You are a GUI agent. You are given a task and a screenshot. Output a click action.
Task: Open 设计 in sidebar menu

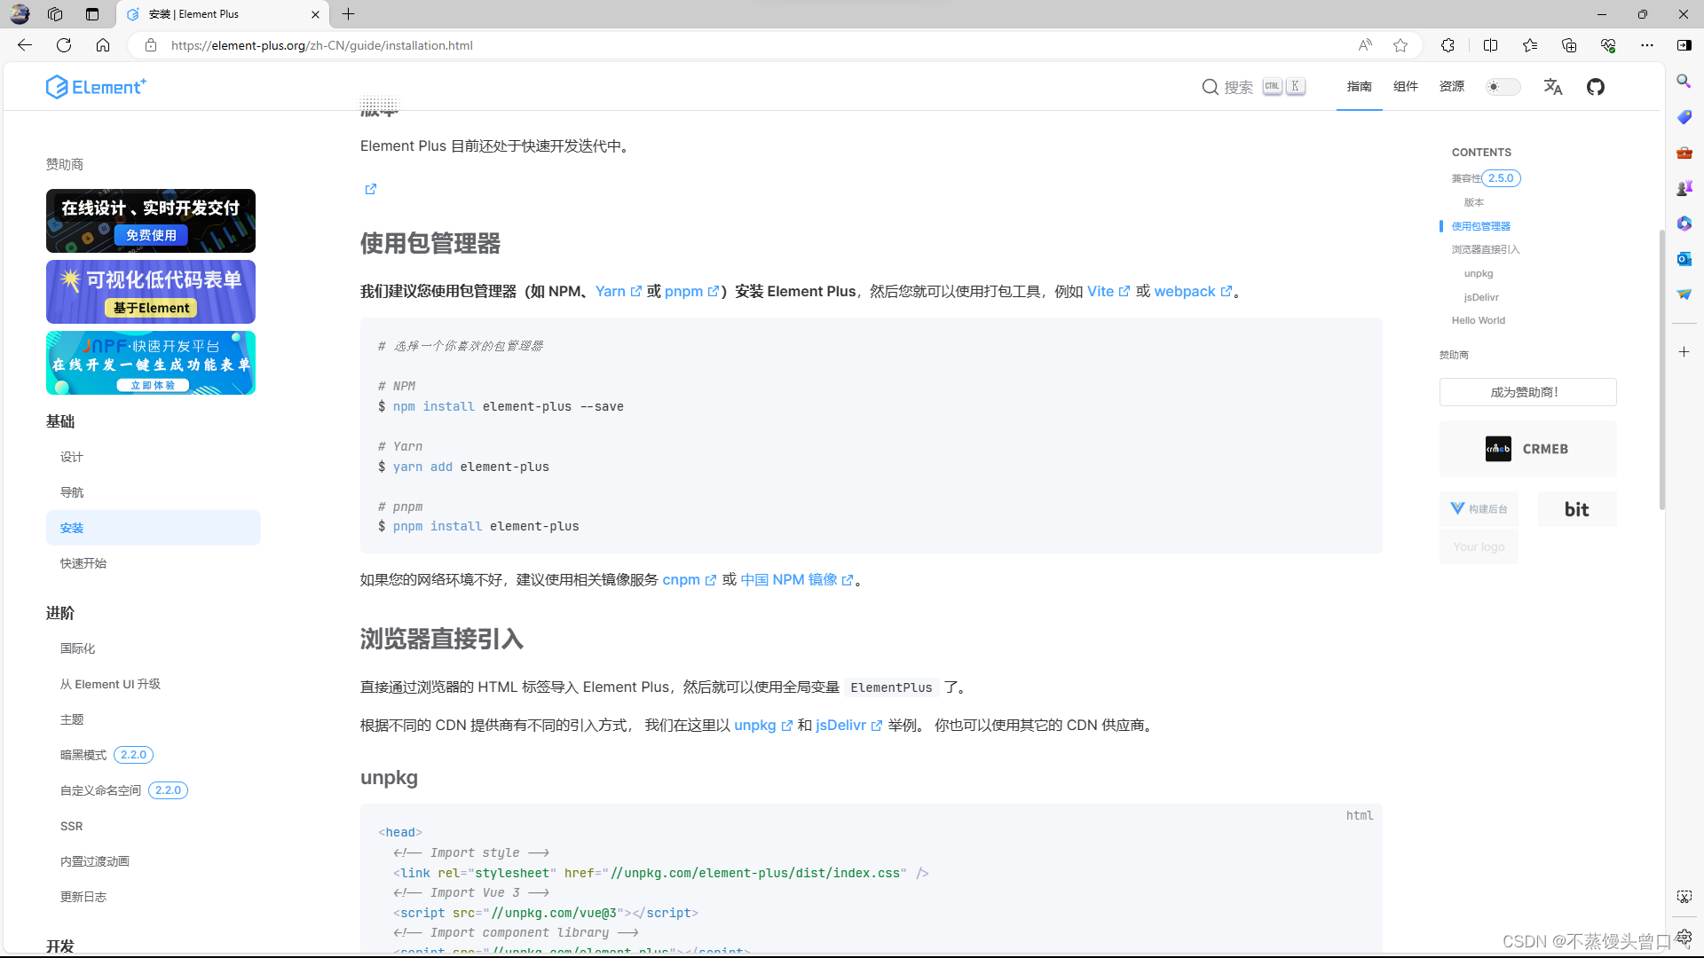pos(71,457)
